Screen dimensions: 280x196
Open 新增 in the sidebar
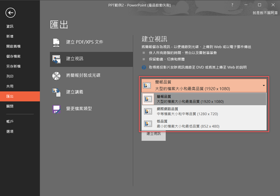[x=20, y=36]
